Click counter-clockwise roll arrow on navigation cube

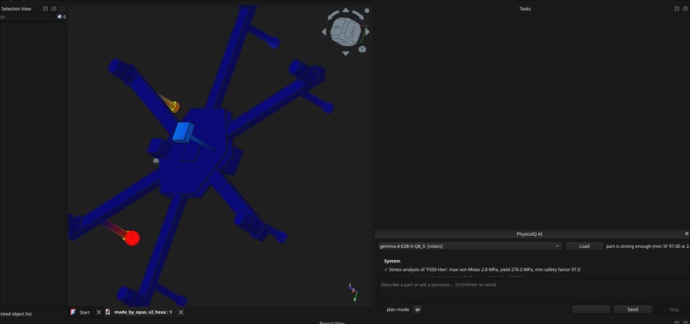click(x=332, y=15)
